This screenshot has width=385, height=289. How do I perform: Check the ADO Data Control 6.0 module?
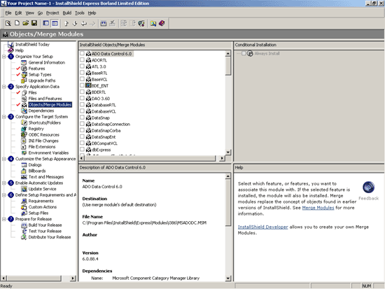(x=82, y=53)
